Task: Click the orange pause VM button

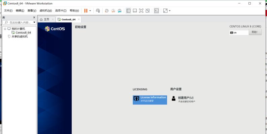Action: click(x=86, y=11)
